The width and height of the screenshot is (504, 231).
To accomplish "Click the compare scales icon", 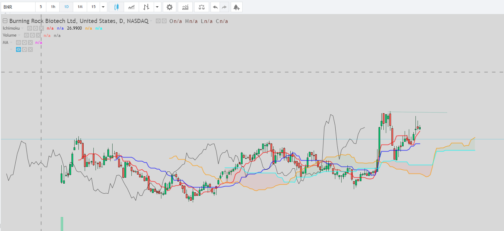I will (201, 7).
